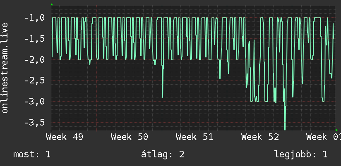Click the onlinestream.live vertical axis title
Screen dimensions: 341x166
click(5, 68)
